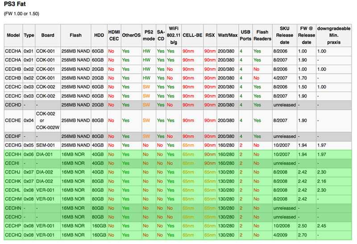Click the 'Model' column header
The height and width of the screenshot is (244, 357).
click(x=13, y=35)
